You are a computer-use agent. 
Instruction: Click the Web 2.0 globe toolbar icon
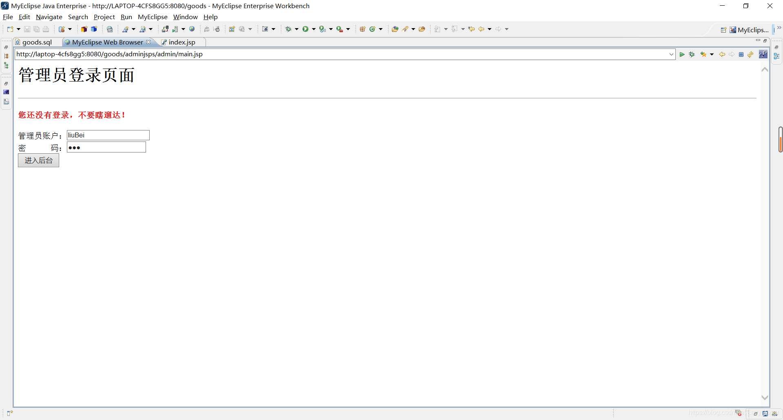(110, 29)
